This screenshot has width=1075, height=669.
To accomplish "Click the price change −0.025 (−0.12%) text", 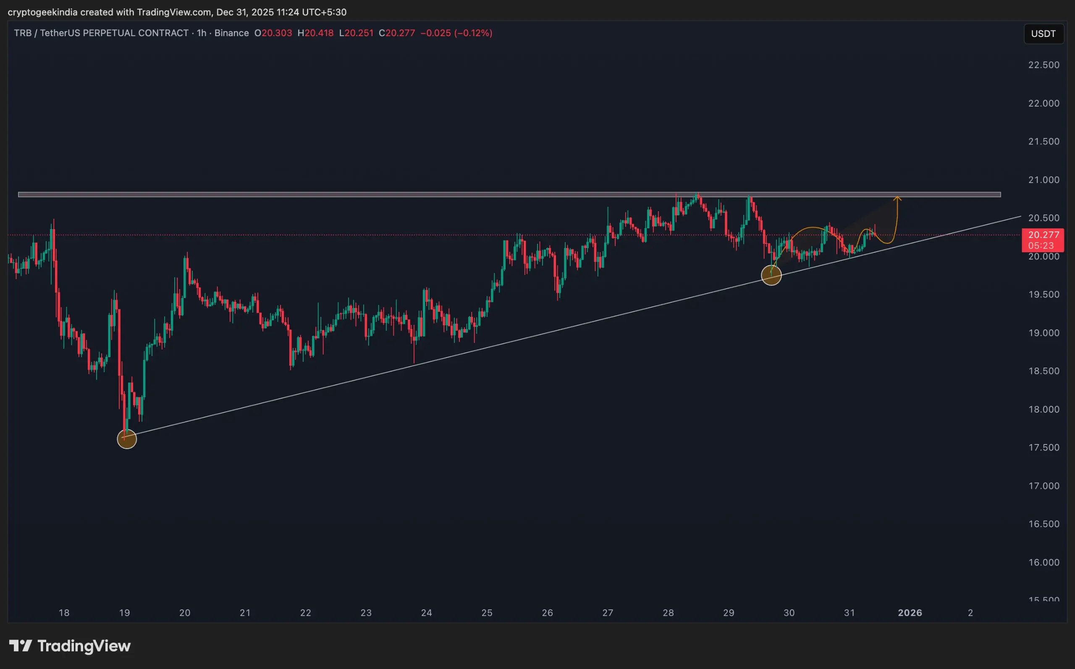I will point(456,33).
